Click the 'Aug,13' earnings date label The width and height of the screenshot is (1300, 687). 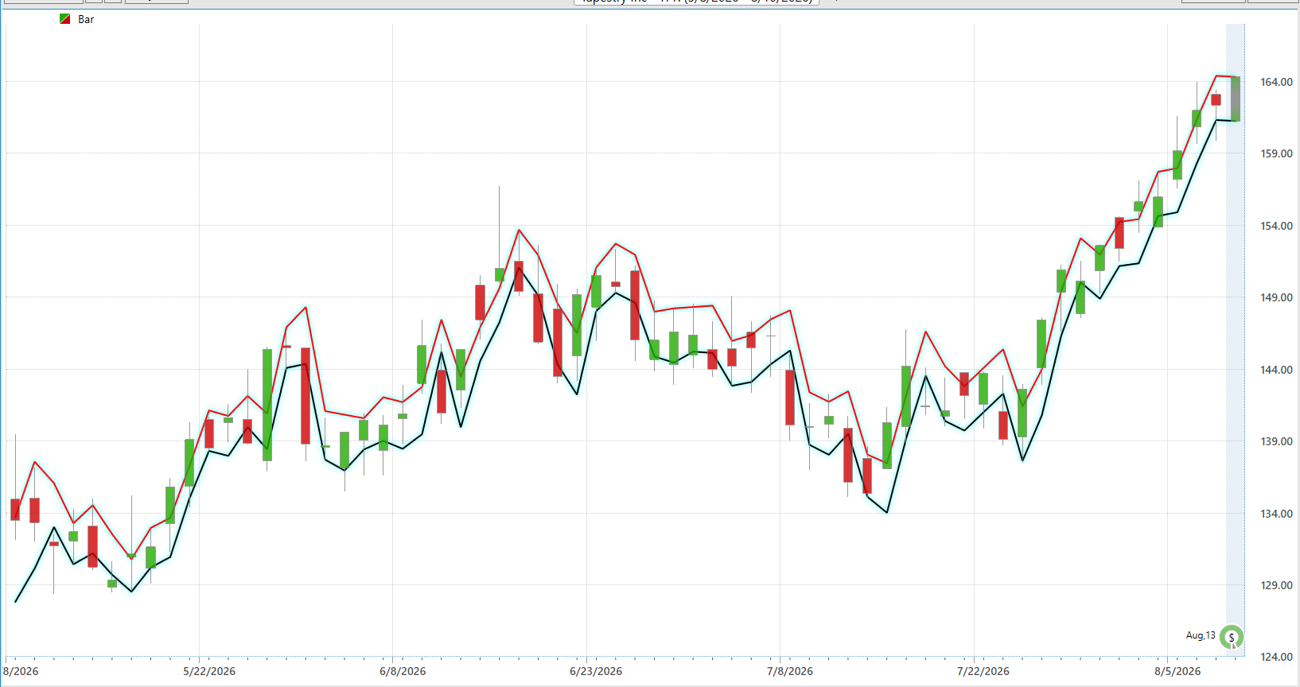(x=1201, y=635)
